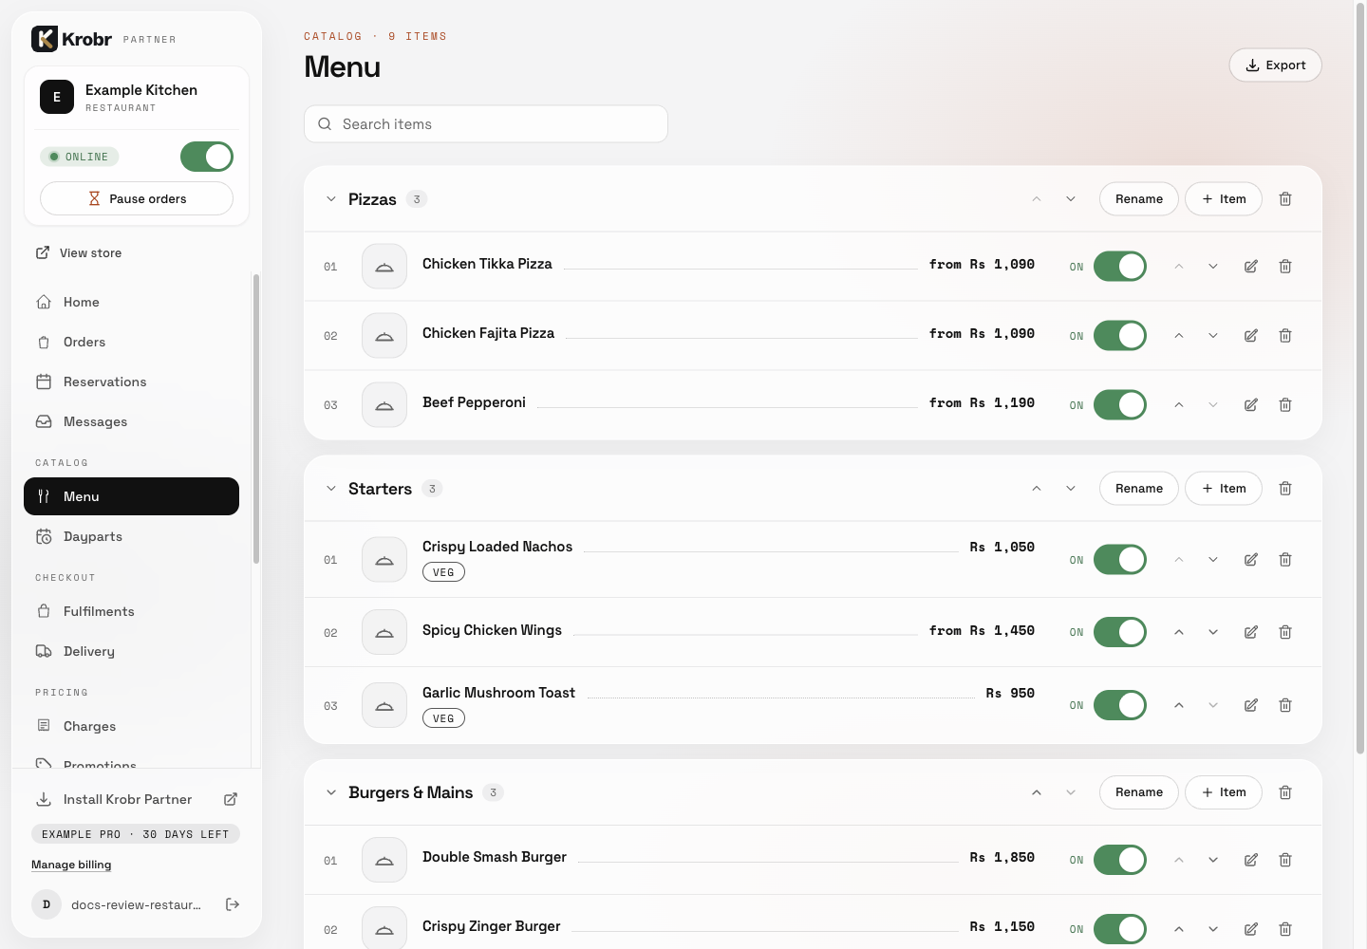The height and width of the screenshot is (949, 1367).
Task: Move Beef Pepperoni up one position
Action: tap(1179, 405)
